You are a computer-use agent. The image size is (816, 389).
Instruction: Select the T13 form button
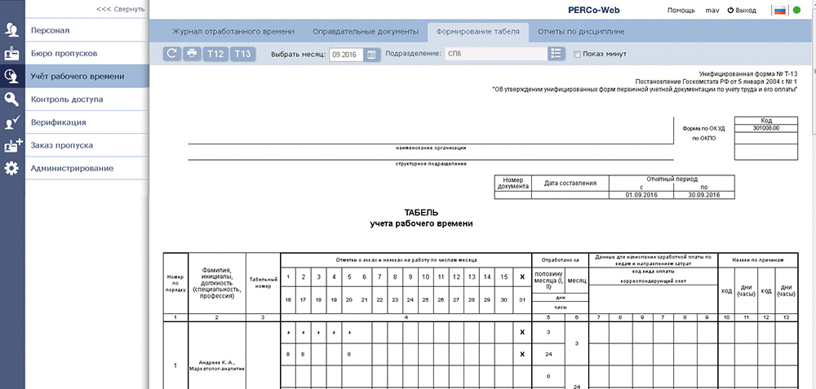click(x=242, y=54)
